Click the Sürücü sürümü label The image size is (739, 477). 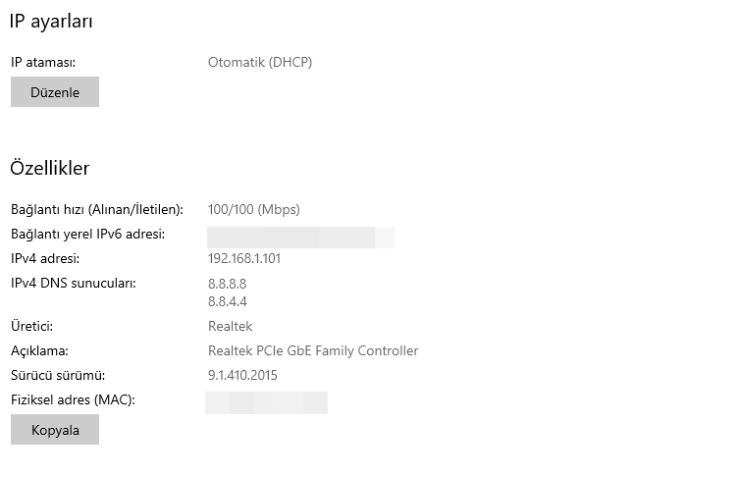(x=58, y=375)
